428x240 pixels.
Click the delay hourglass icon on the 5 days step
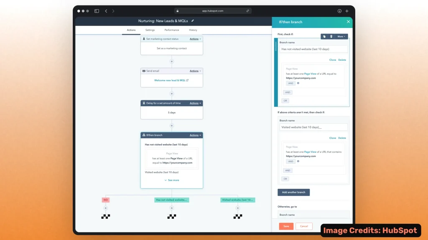[144, 103]
